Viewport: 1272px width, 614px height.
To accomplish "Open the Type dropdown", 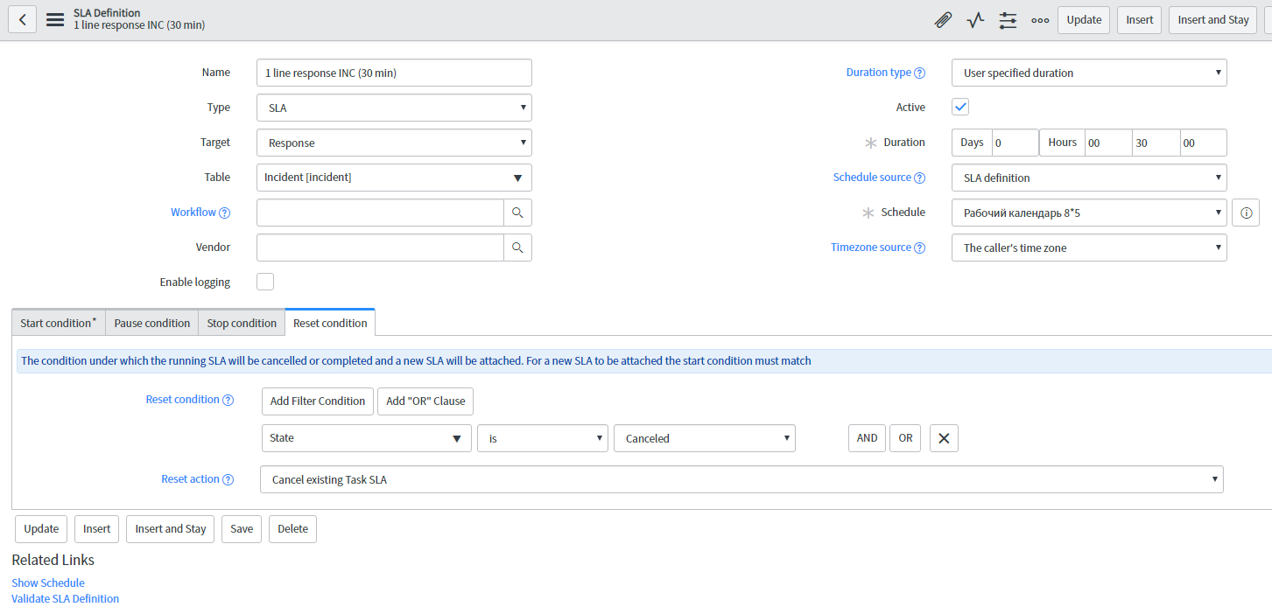I will 394,108.
